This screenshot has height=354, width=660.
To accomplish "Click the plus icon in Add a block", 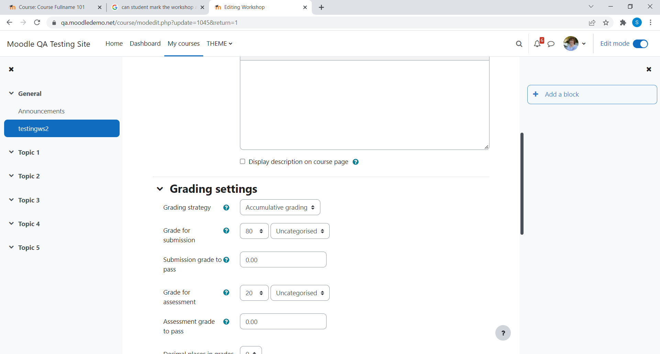I will 536,94.
